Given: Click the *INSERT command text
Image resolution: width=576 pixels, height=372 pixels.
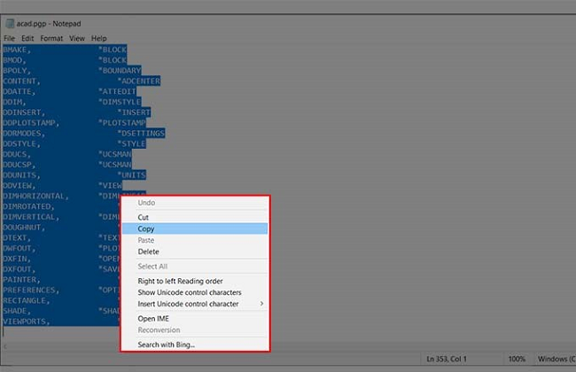Looking at the screenshot, I should tap(134, 112).
